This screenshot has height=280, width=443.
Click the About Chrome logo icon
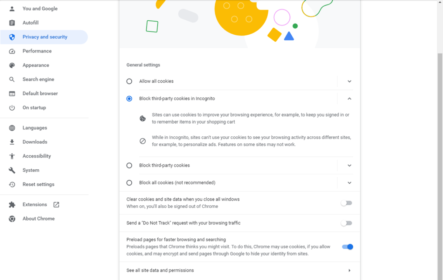pos(12,219)
